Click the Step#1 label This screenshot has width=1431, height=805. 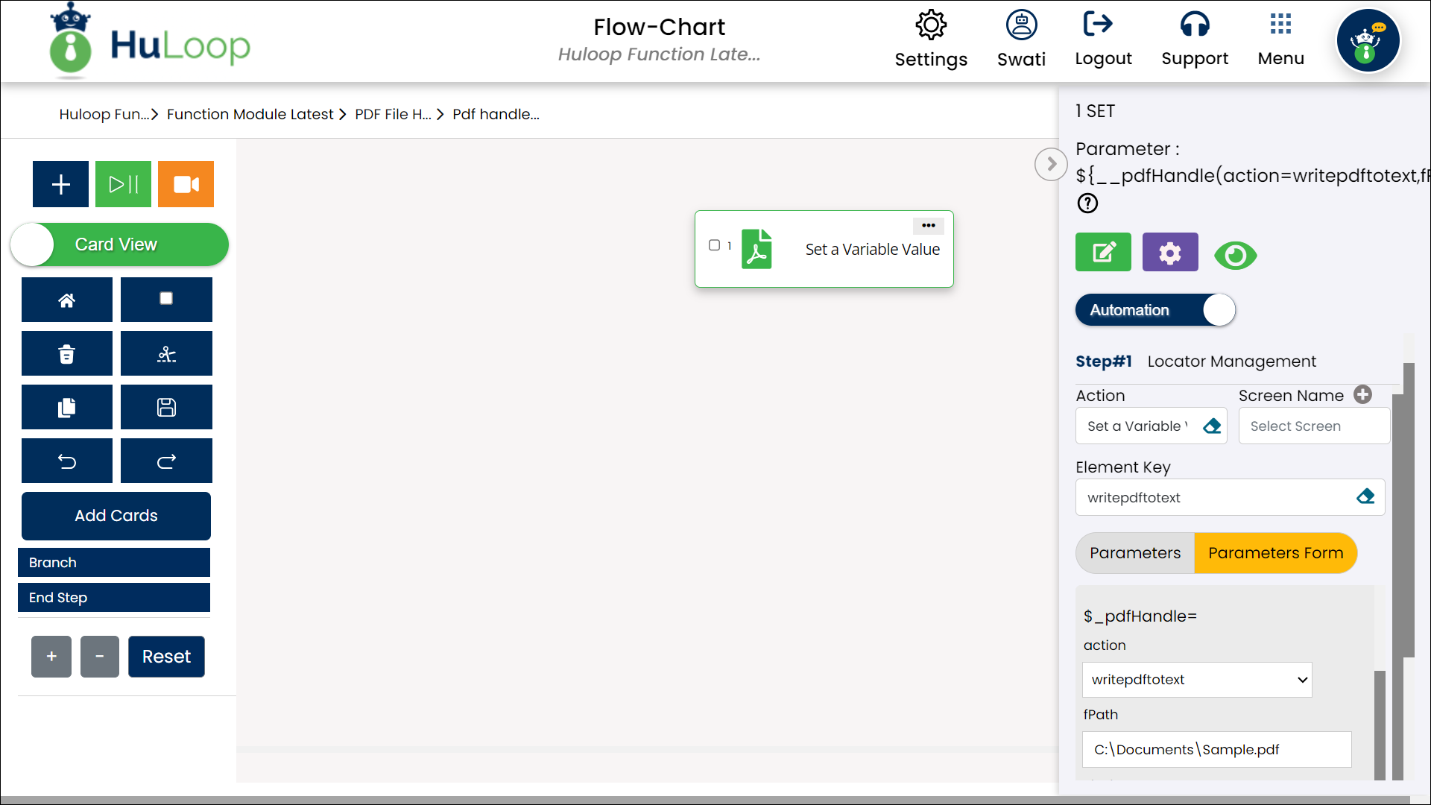1104,362
